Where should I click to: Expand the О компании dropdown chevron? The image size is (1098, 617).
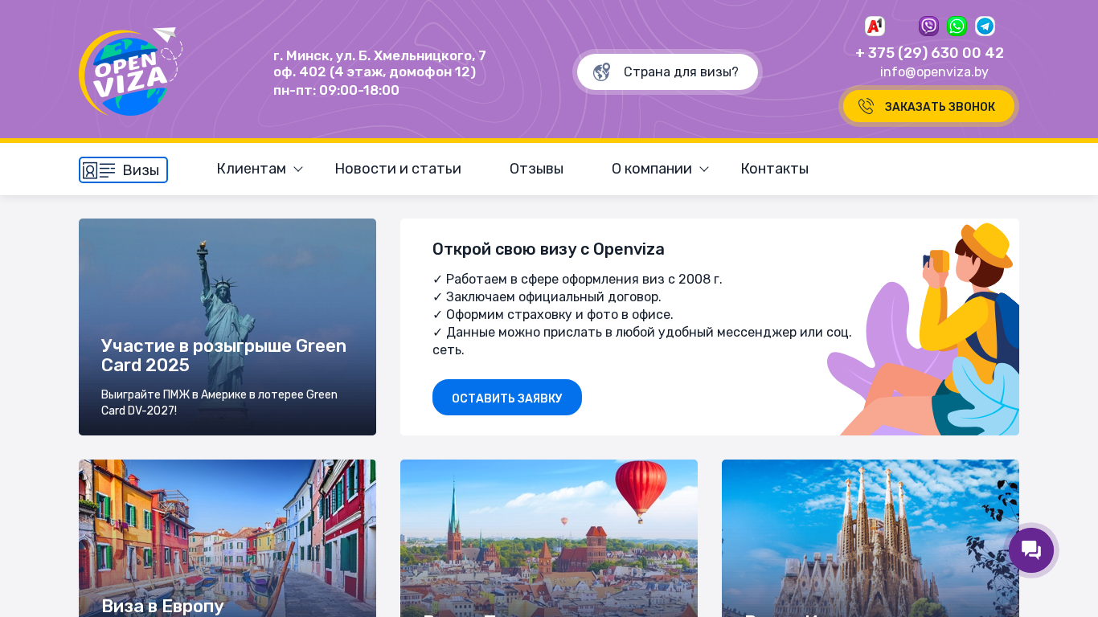point(704,170)
